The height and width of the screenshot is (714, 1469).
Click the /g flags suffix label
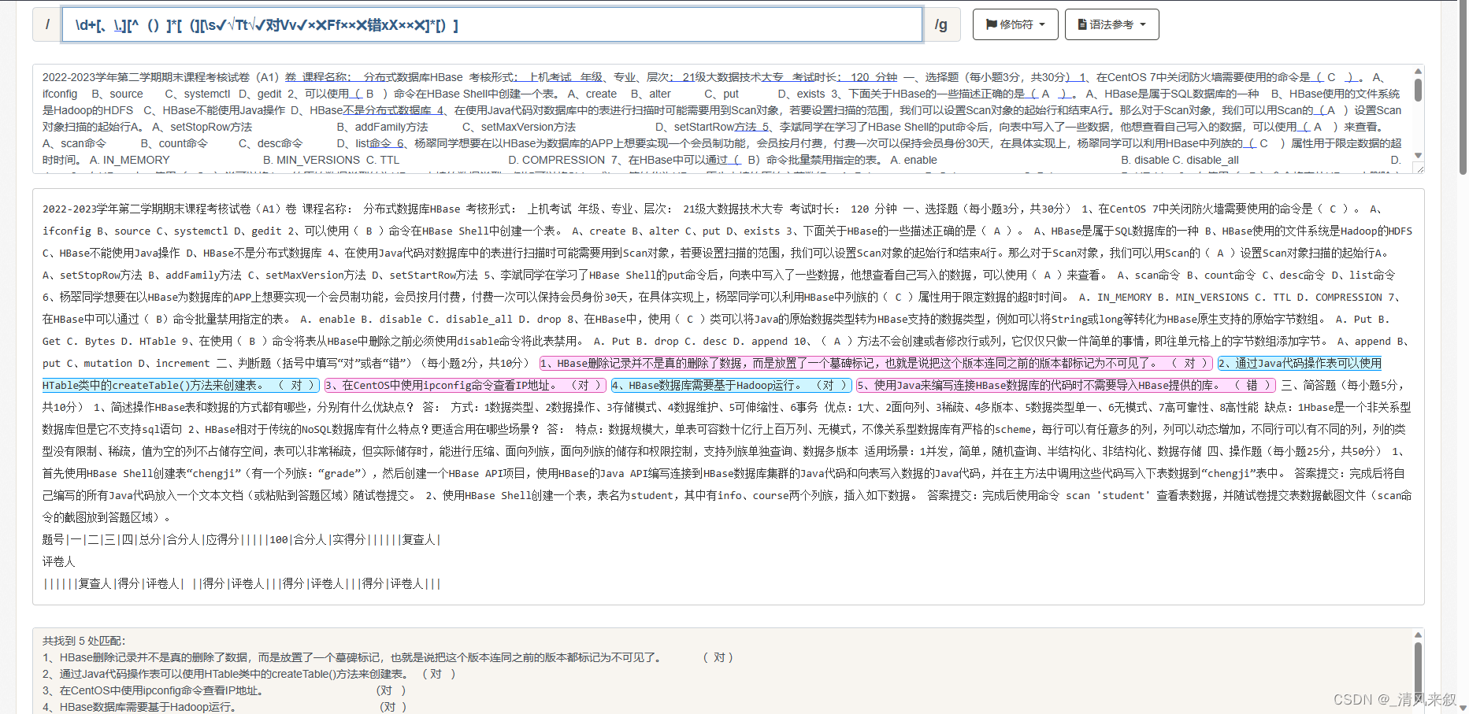click(941, 25)
